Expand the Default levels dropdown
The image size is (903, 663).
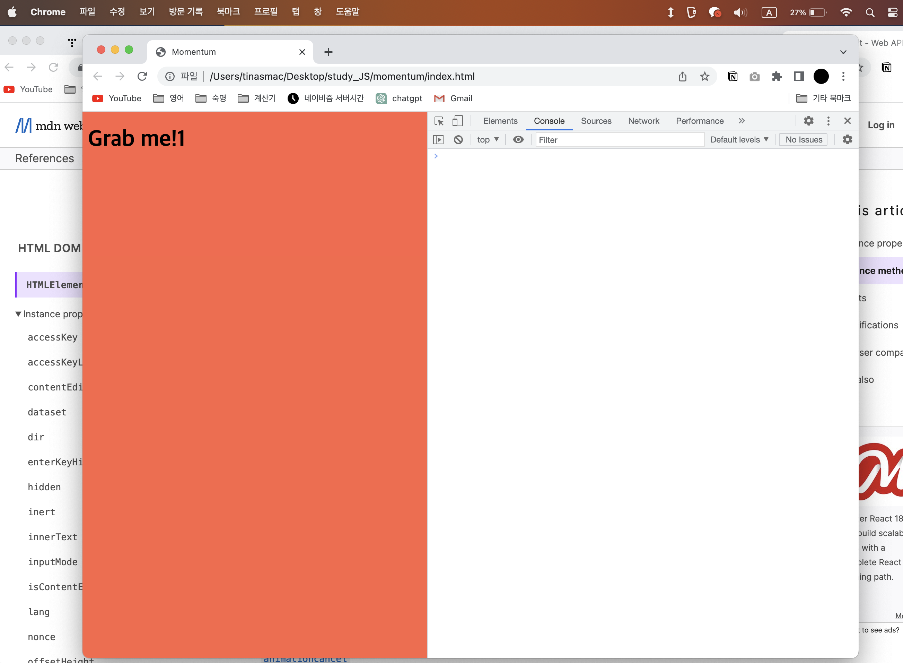(739, 140)
